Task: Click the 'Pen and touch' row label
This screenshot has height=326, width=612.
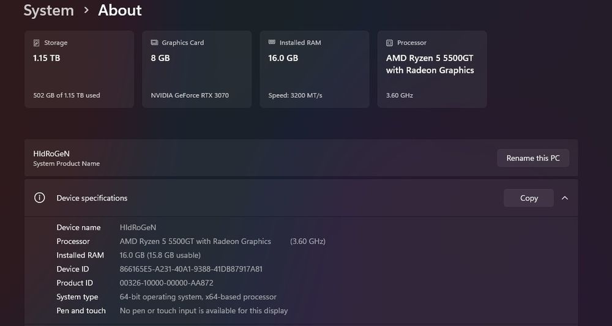Action: pos(81,311)
